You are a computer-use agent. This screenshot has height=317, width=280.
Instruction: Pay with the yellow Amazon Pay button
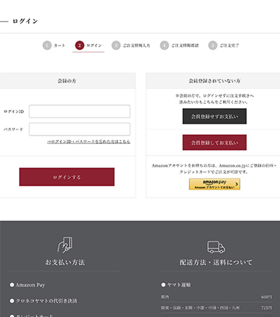214,184
